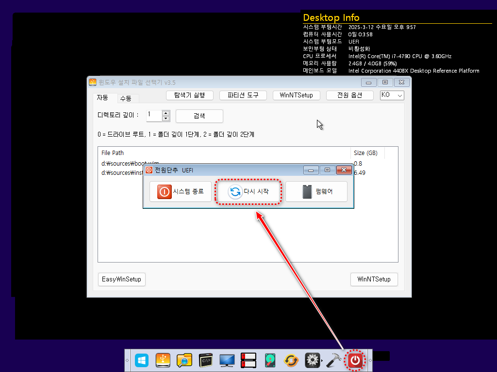Click the top WinNTSetup button
The height and width of the screenshot is (372, 497).
click(x=297, y=95)
